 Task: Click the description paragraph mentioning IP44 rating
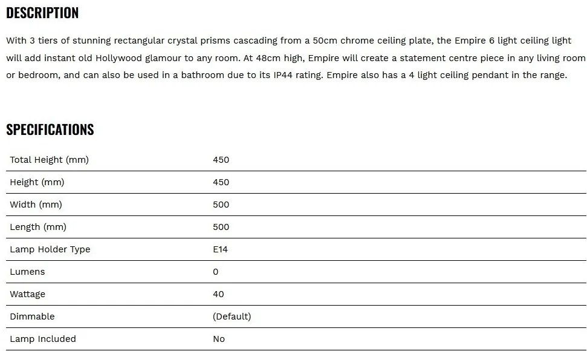pyautogui.click(x=296, y=58)
